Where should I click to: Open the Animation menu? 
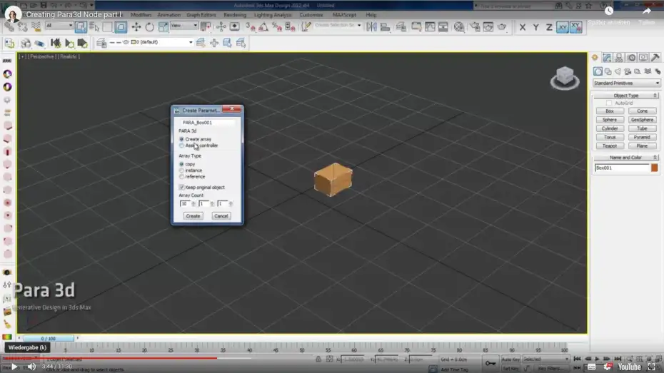[x=169, y=15]
